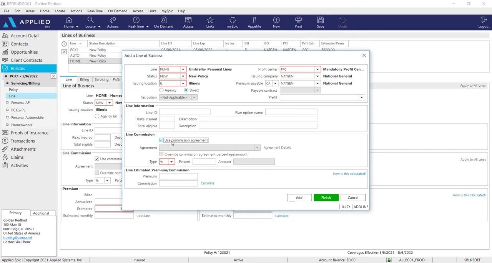
Task: Click the Appetite toolbar icon
Action: click(x=254, y=20)
